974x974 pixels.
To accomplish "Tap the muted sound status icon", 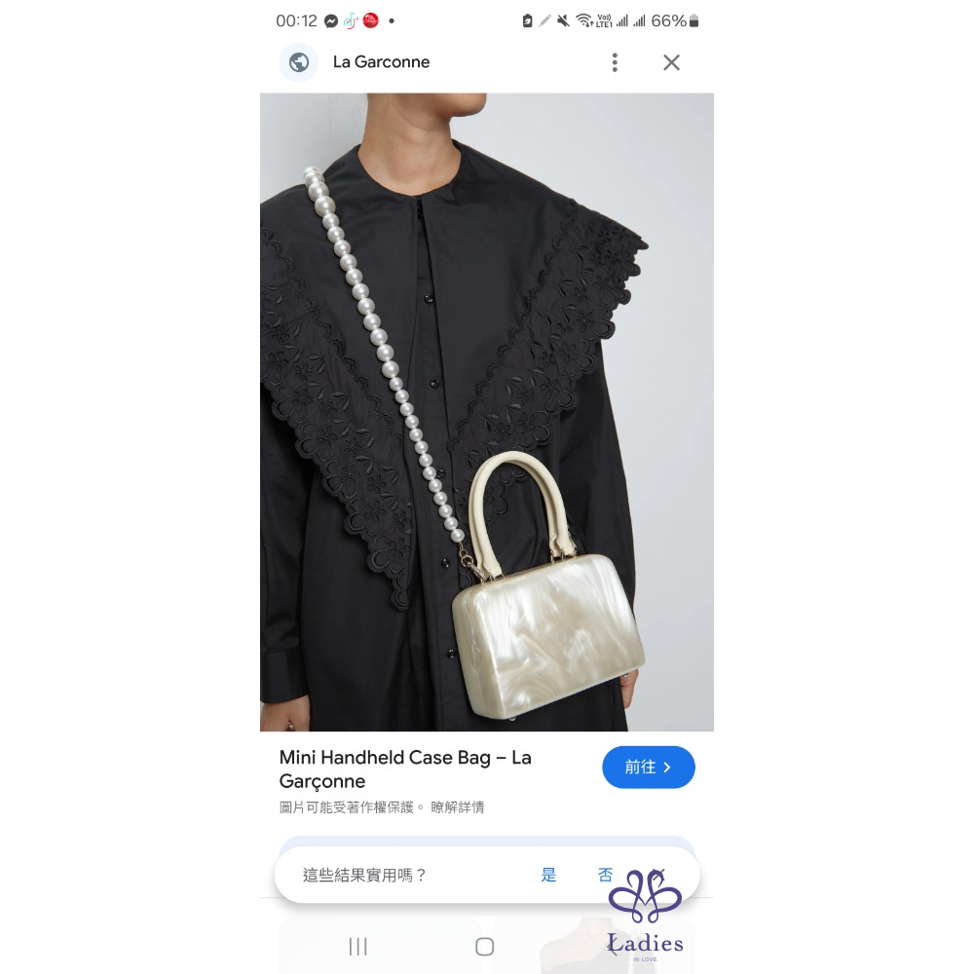I will pyautogui.click(x=563, y=21).
